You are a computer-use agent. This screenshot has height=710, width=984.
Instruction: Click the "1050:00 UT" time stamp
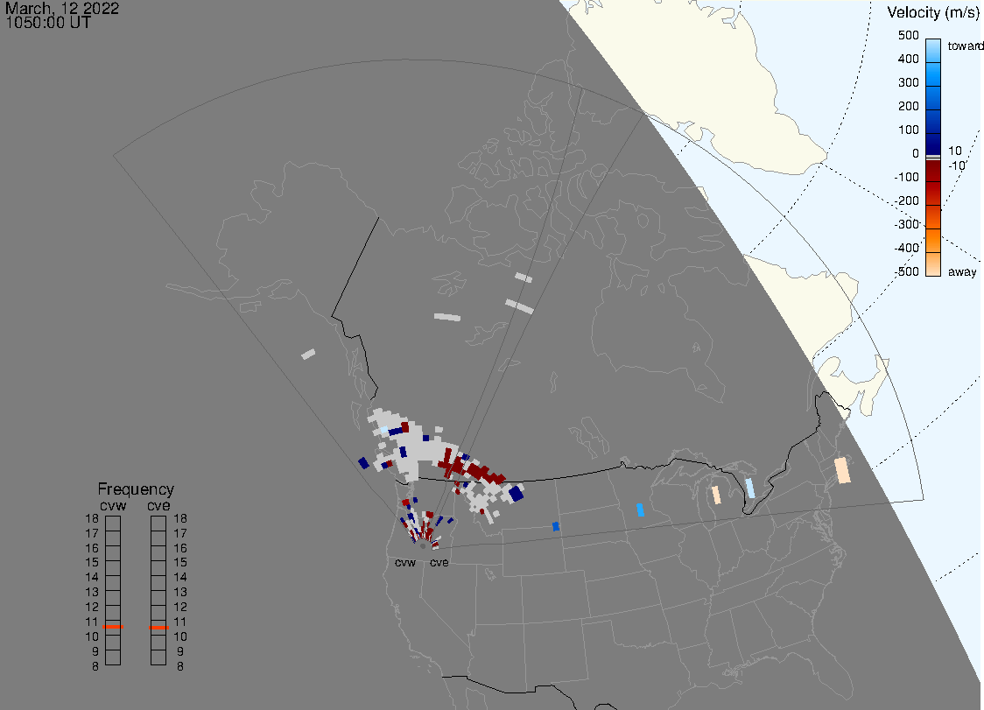pos(48,24)
